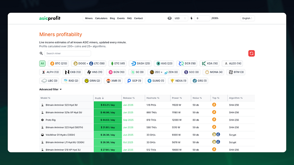This screenshot has height=165, width=294.
Task: Select the SC (9) coin chip
Action: [137, 72]
